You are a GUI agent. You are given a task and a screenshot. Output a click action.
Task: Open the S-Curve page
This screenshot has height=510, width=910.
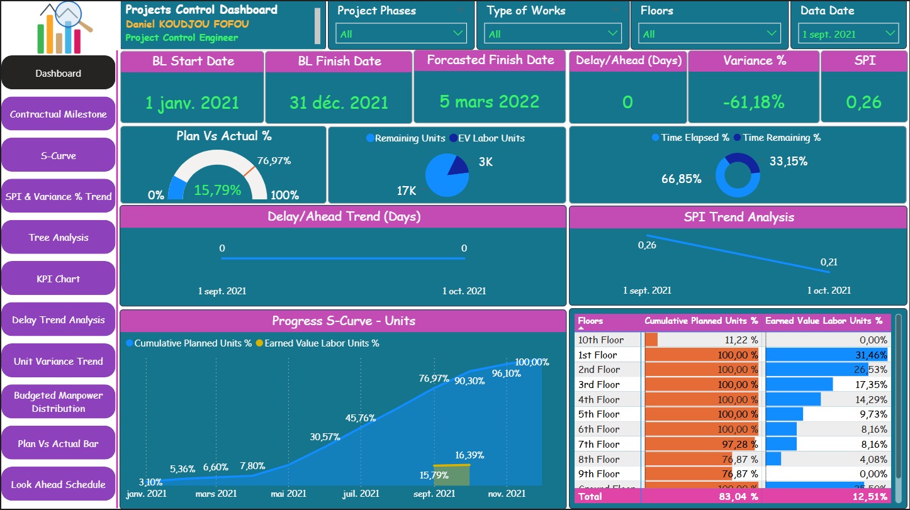[59, 155]
